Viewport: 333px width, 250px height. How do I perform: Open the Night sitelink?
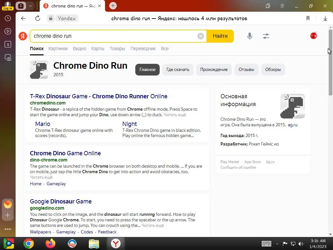click(129, 124)
